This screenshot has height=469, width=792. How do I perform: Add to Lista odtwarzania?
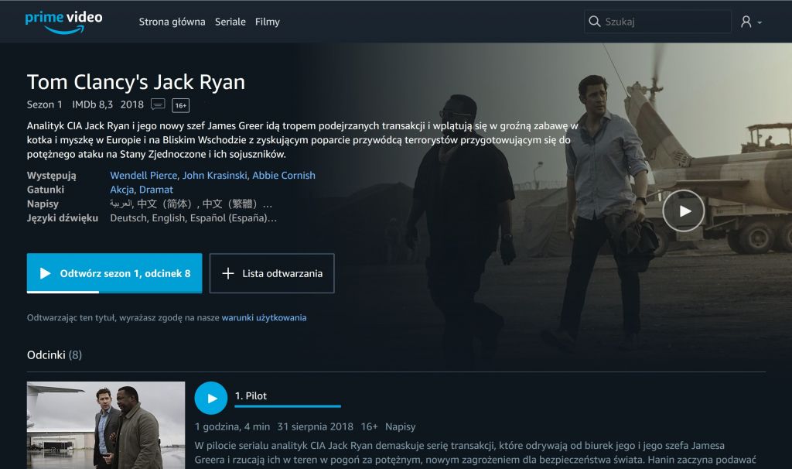[271, 273]
